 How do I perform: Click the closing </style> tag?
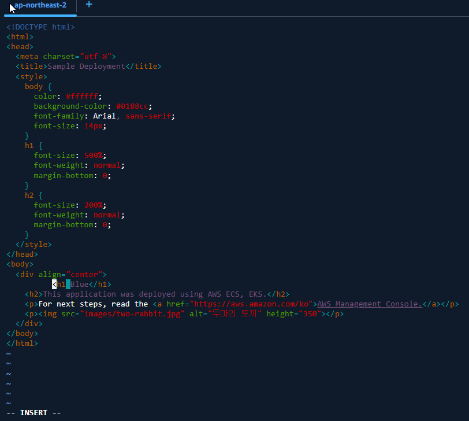pyautogui.click(x=33, y=245)
